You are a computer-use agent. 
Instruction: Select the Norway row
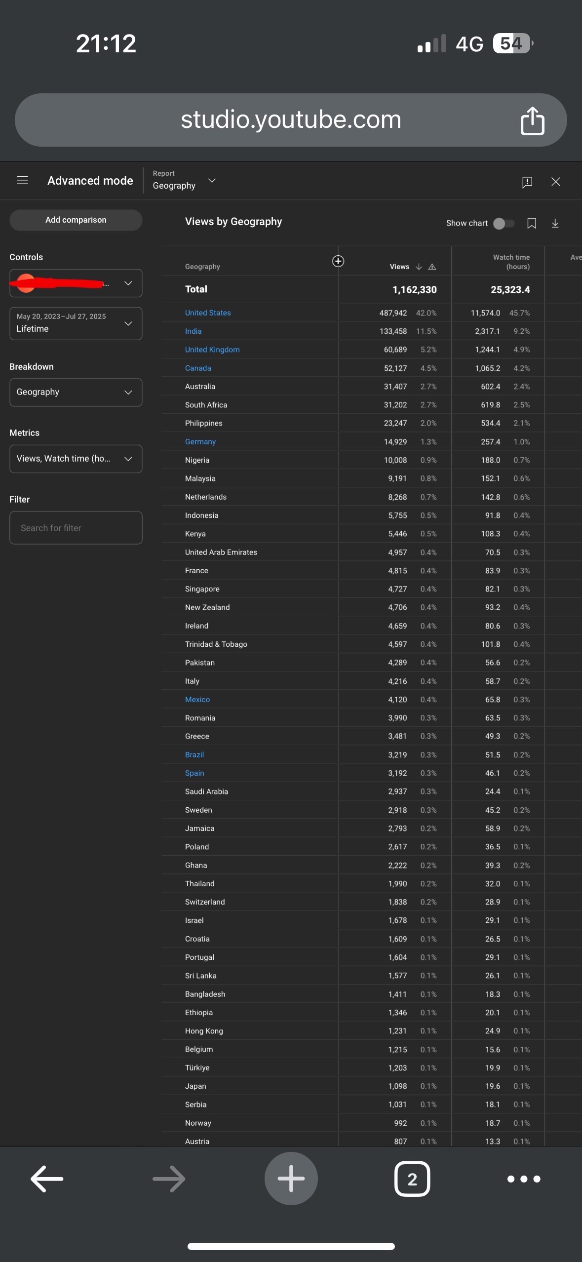[x=371, y=1123]
